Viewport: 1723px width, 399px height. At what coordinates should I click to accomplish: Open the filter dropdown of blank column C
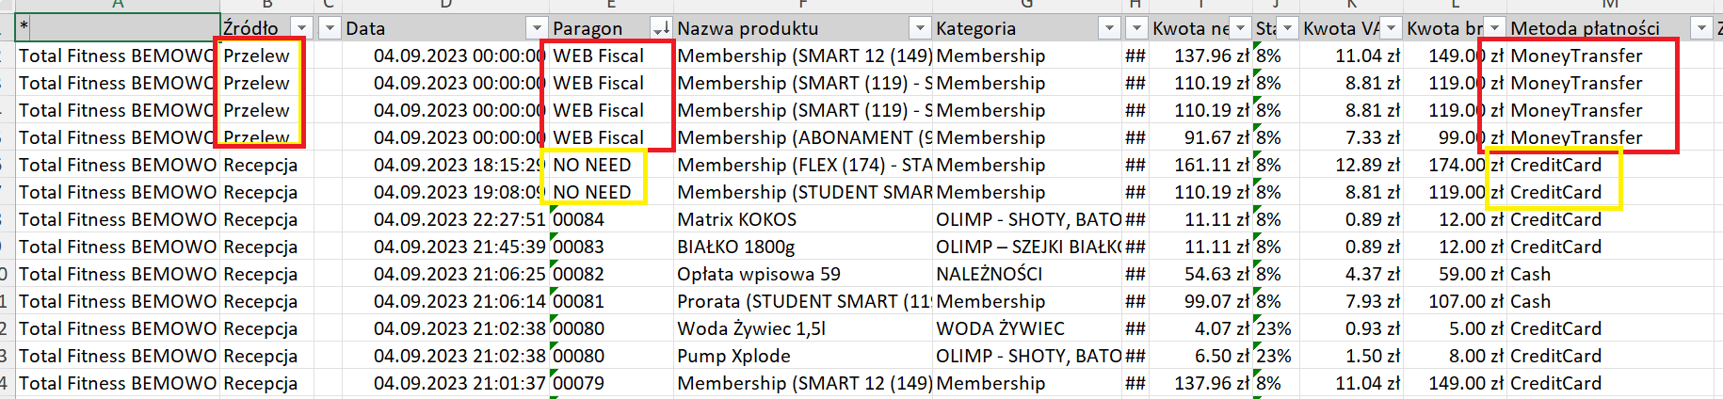pyautogui.click(x=330, y=28)
